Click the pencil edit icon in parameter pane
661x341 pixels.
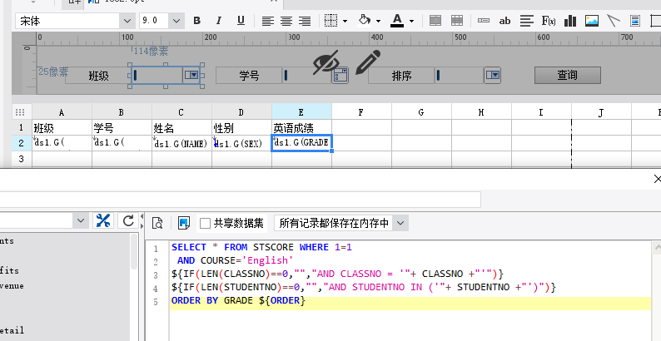368,62
